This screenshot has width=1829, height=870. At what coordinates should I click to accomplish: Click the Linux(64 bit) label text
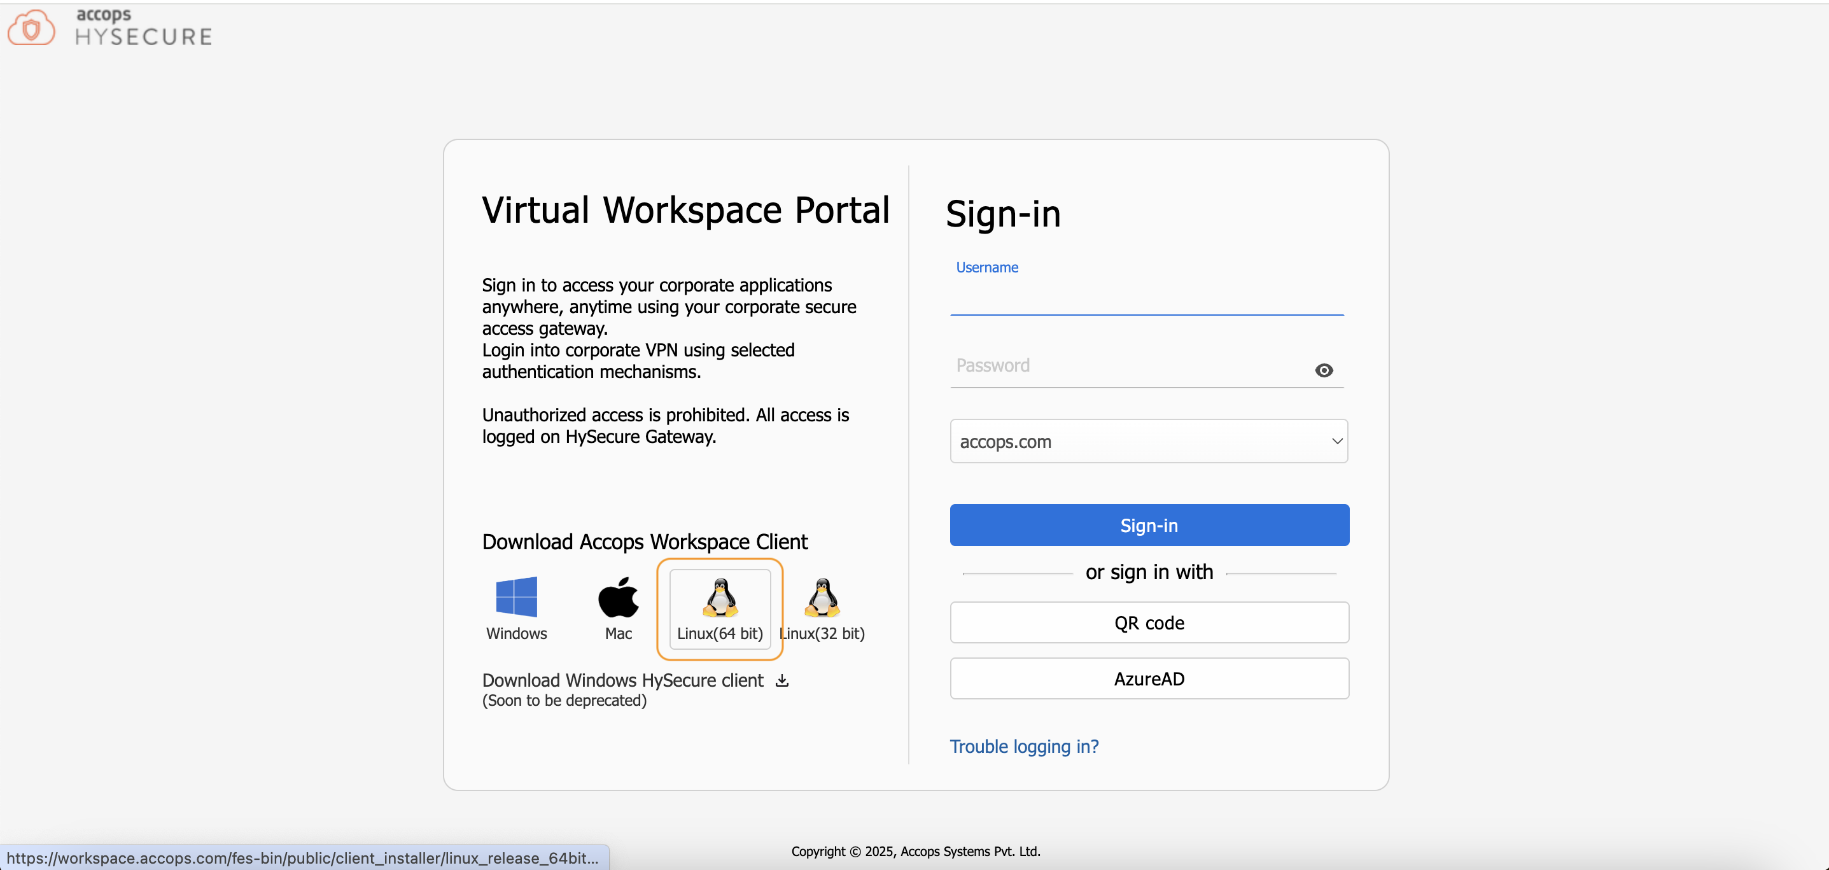720,633
